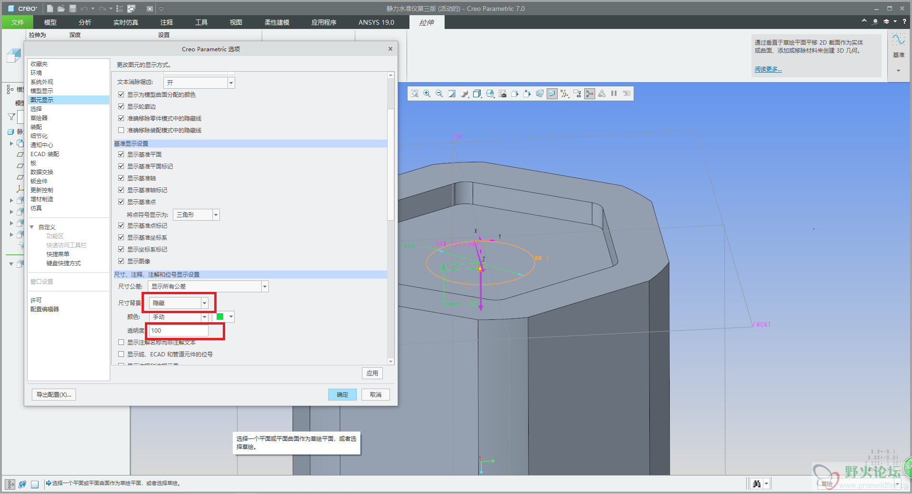Toggle the highlighted section plane display icon
This screenshot has width=912, height=494.
552,94
